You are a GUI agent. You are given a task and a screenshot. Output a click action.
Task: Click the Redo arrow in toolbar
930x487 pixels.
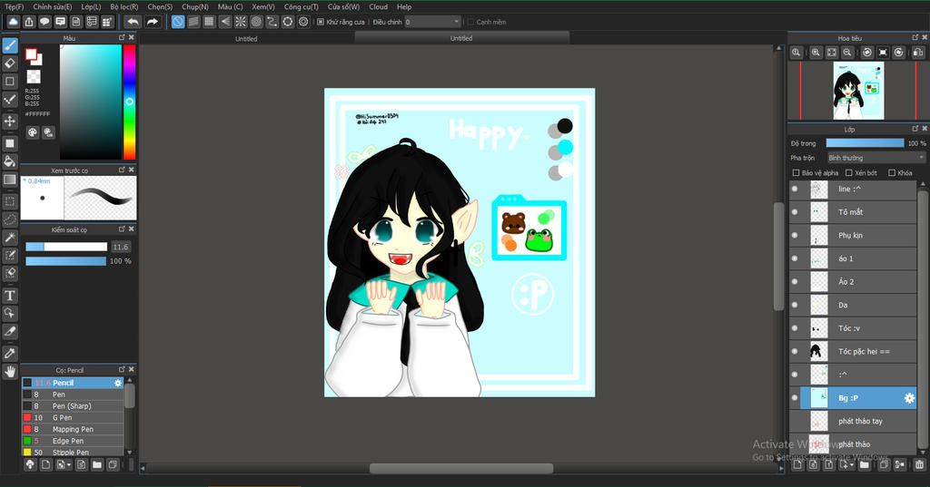pos(153,22)
